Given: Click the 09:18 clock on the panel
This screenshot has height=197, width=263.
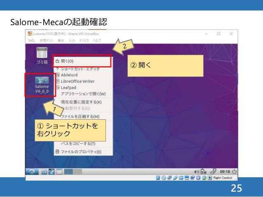Looking at the screenshot, I should (x=225, y=172).
